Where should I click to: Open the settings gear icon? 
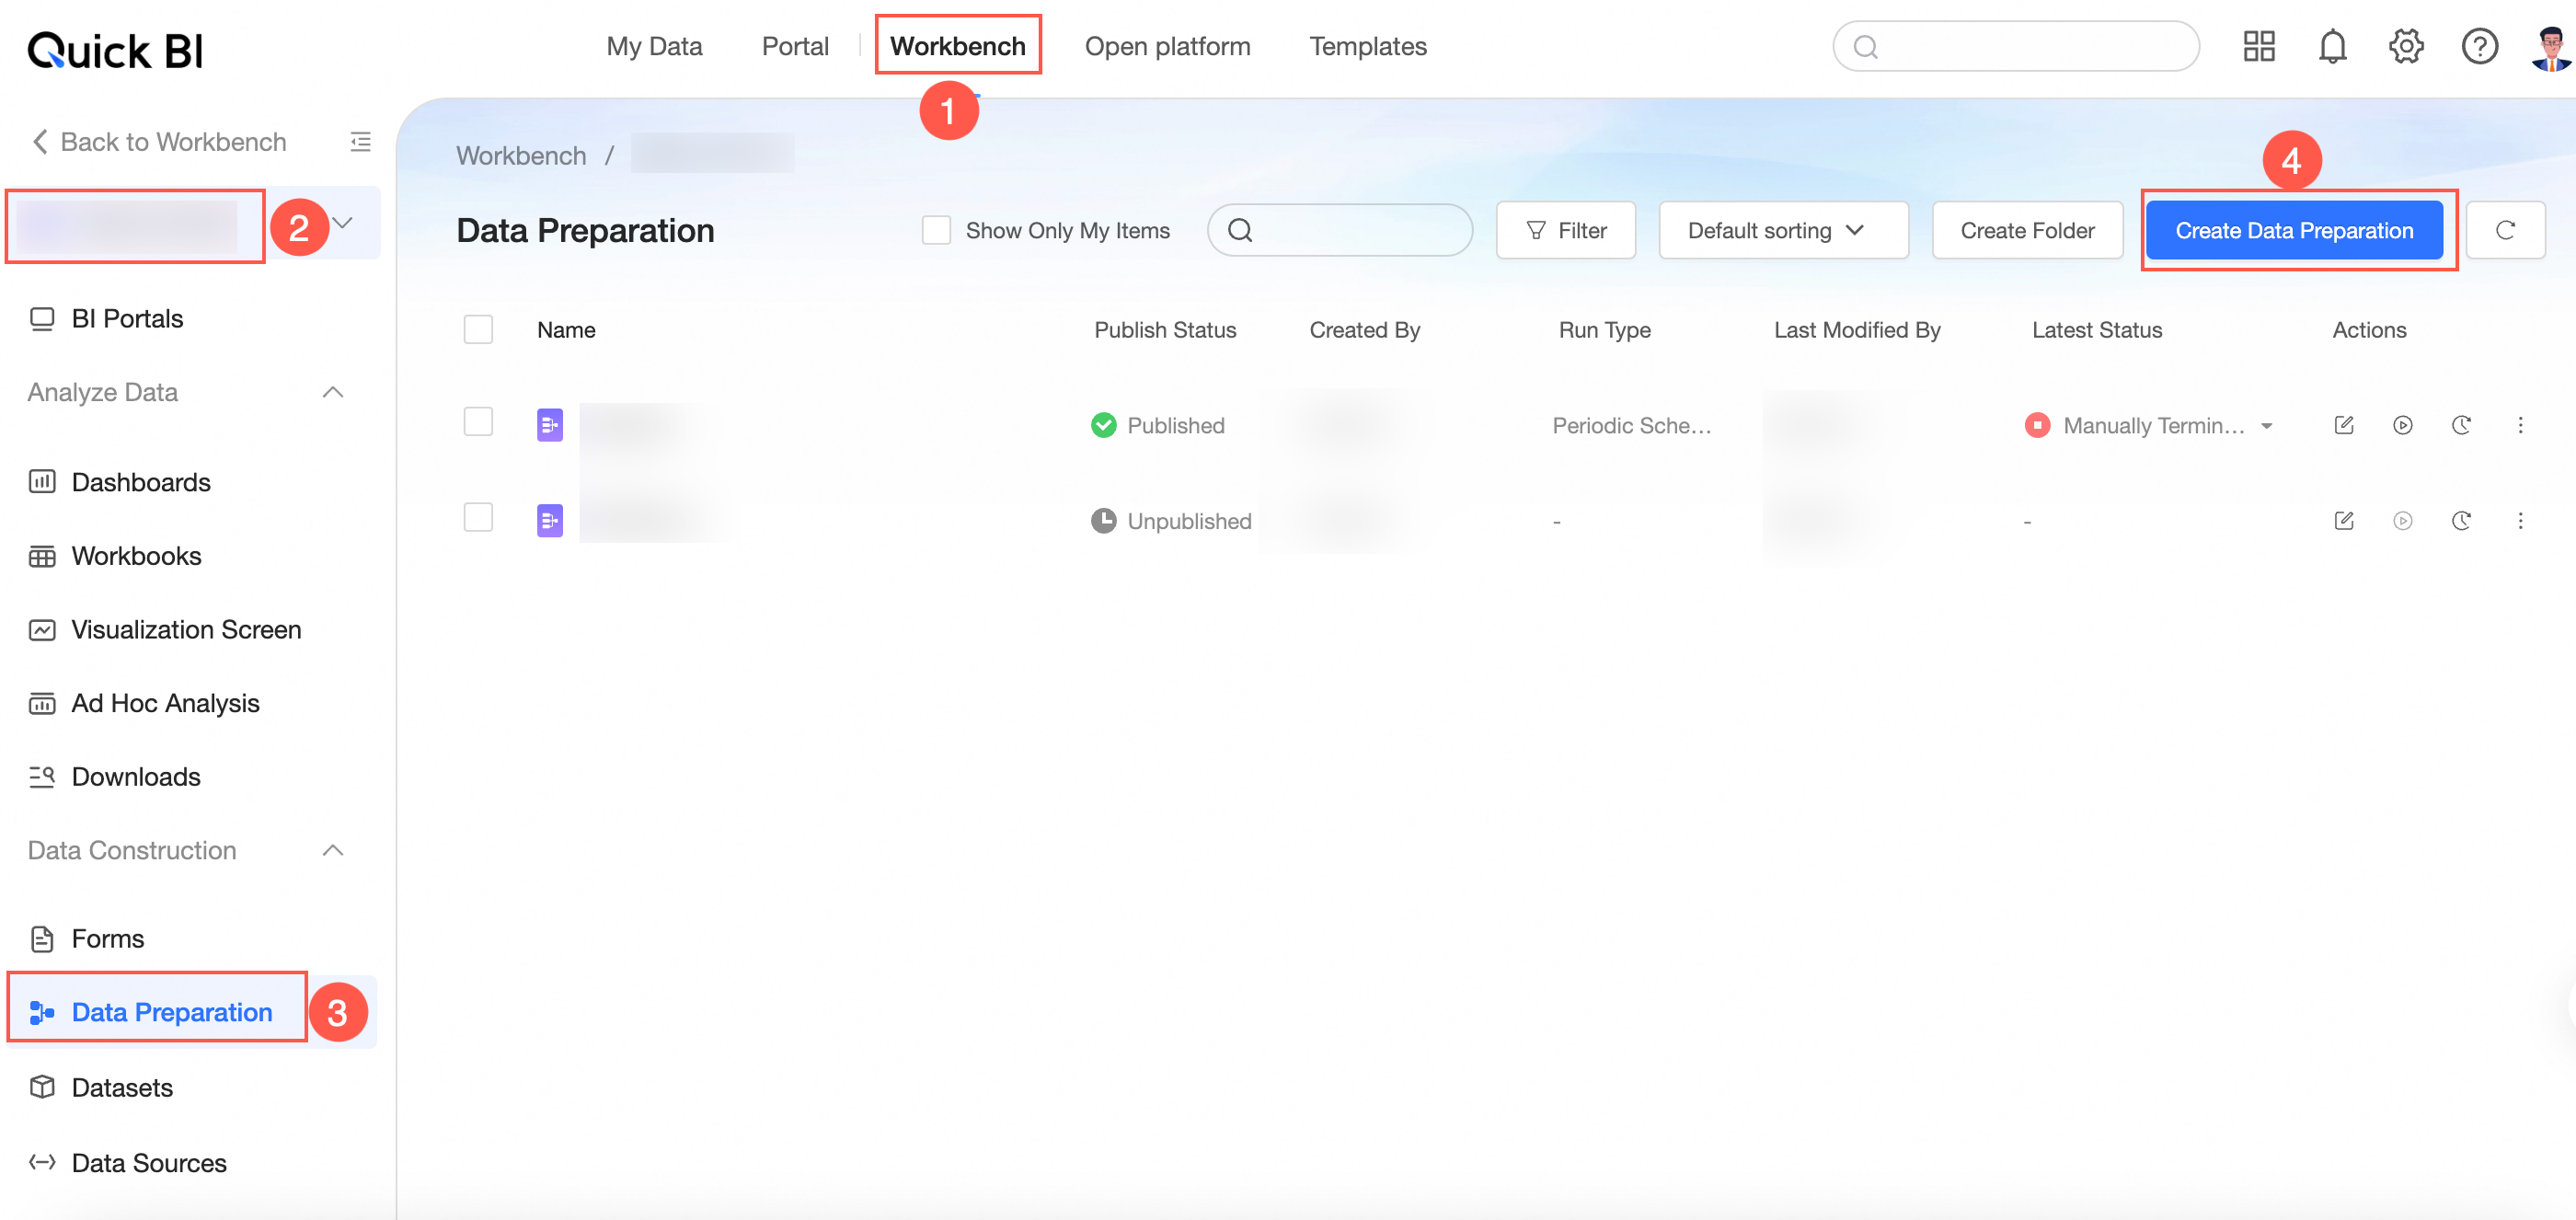pyautogui.click(x=2405, y=46)
